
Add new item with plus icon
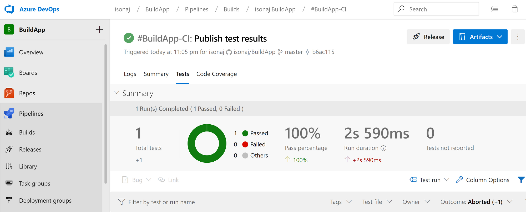coord(99,29)
